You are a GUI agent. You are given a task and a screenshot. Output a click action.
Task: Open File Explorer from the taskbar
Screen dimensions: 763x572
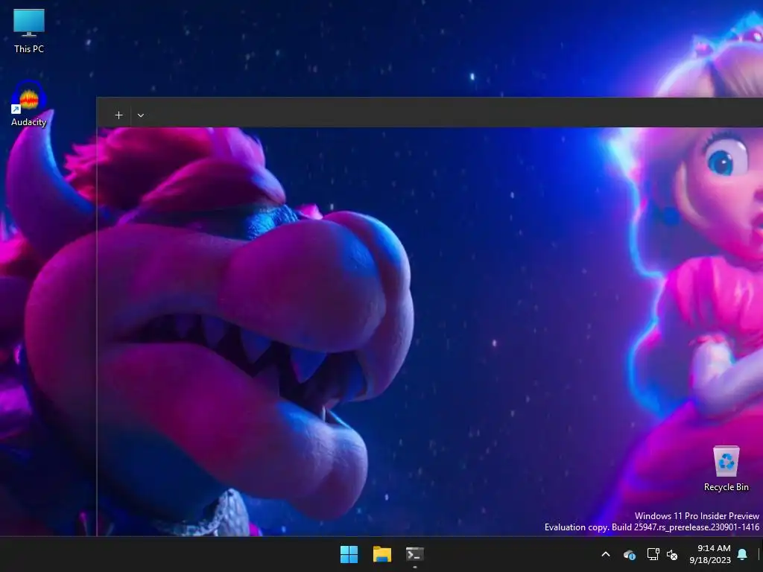(382, 554)
